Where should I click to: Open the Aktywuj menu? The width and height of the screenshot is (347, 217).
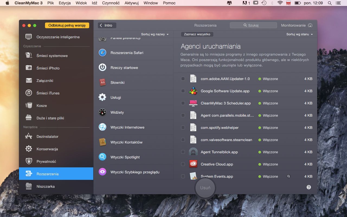131,3
